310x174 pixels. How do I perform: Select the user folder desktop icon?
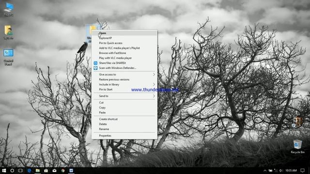[9, 32]
